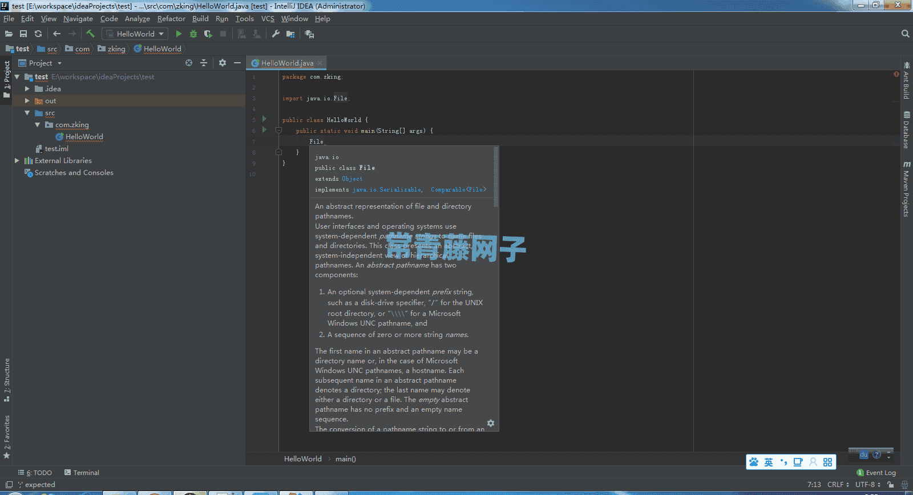913x495 pixels.
Task: Collapse the src folder
Action: click(x=27, y=113)
